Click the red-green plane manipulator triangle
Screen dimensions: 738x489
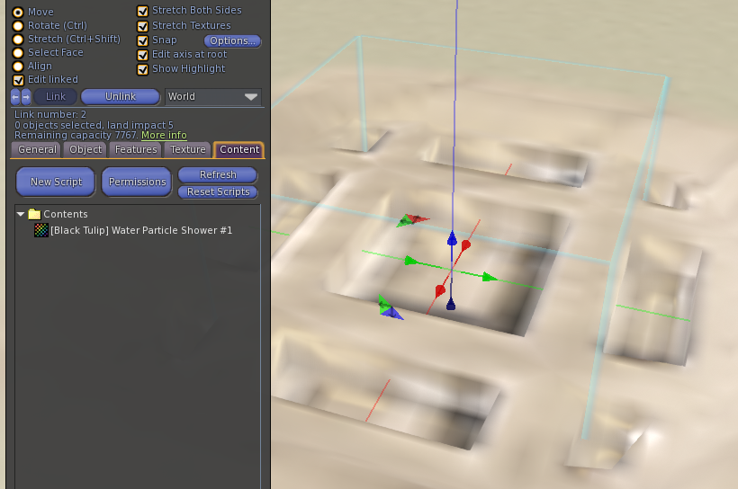[x=412, y=219]
